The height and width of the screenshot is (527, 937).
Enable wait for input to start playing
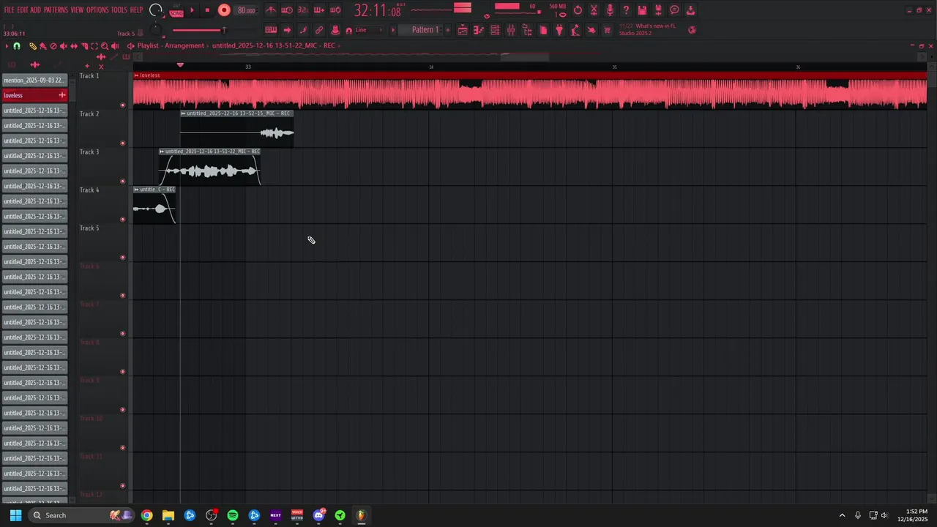pyautogui.click(x=287, y=10)
